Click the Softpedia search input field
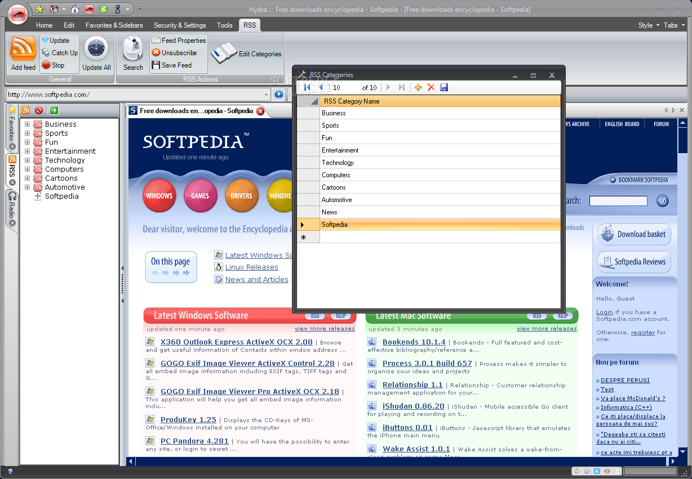The width and height of the screenshot is (692, 479). tap(618, 201)
